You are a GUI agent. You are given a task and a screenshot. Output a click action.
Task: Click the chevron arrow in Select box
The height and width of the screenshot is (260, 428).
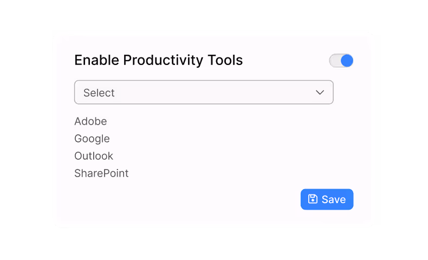[320, 93]
